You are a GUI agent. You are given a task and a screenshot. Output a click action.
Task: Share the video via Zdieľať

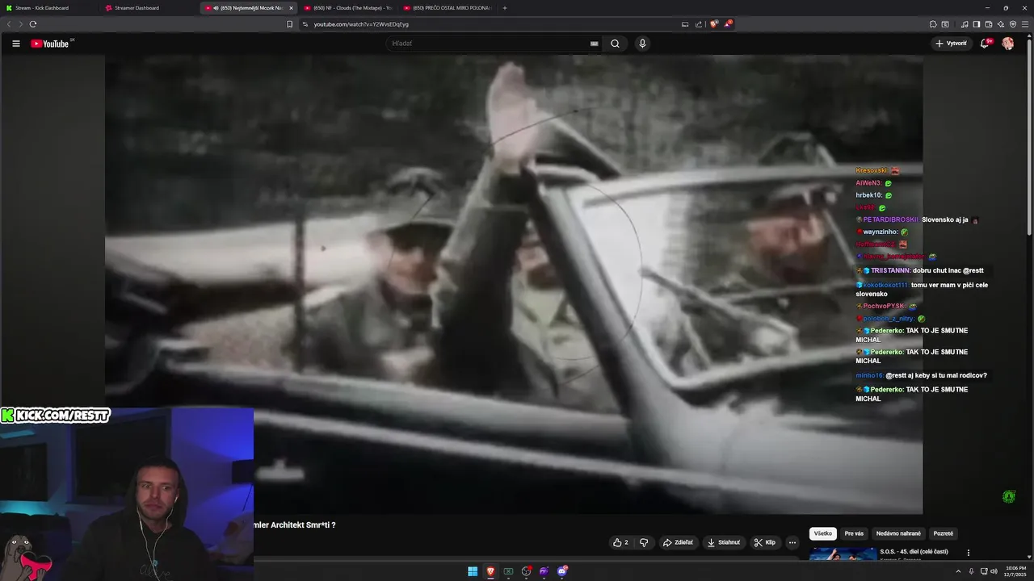(678, 542)
